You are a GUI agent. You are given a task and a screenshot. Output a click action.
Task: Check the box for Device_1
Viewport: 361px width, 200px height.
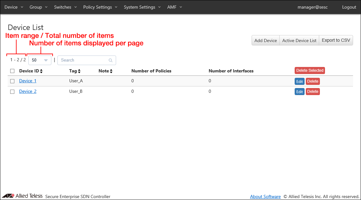tap(12, 81)
